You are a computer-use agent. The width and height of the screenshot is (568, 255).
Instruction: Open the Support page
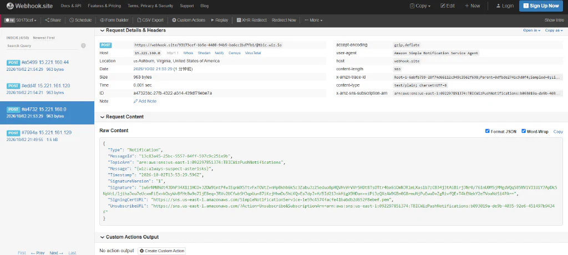(186, 6)
